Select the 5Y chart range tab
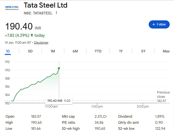 click(x=143, y=51)
